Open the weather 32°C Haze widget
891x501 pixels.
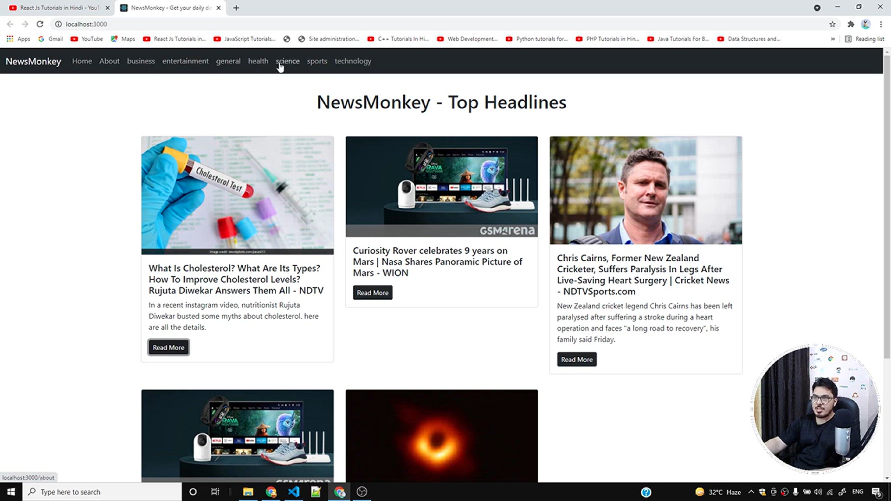pos(718,492)
